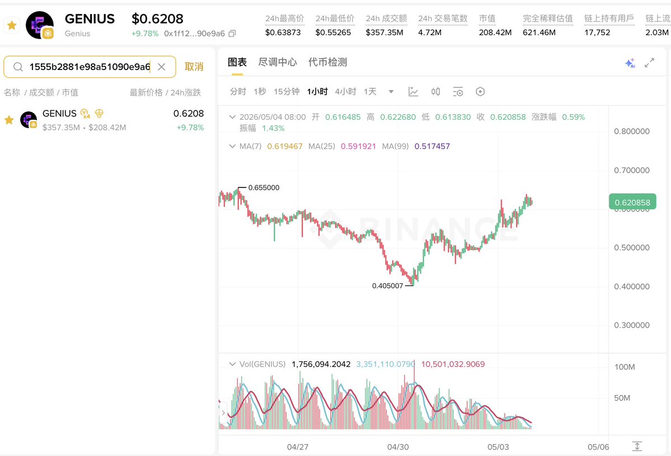671x456 pixels.
Task: Collapse the OHLC info row chevron
Action: coord(232,117)
